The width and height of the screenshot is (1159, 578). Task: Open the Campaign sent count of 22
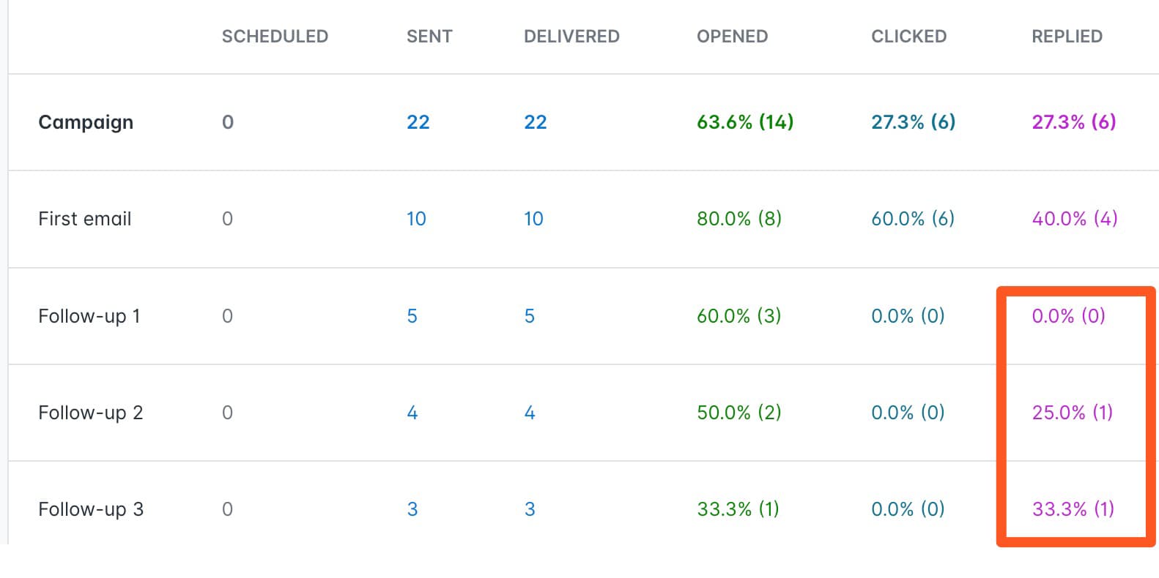(x=418, y=122)
